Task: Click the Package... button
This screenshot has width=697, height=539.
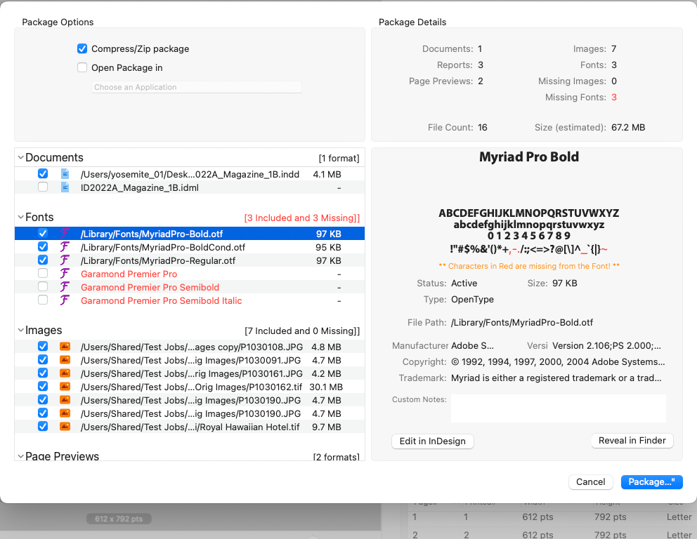Action: point(651,481)
